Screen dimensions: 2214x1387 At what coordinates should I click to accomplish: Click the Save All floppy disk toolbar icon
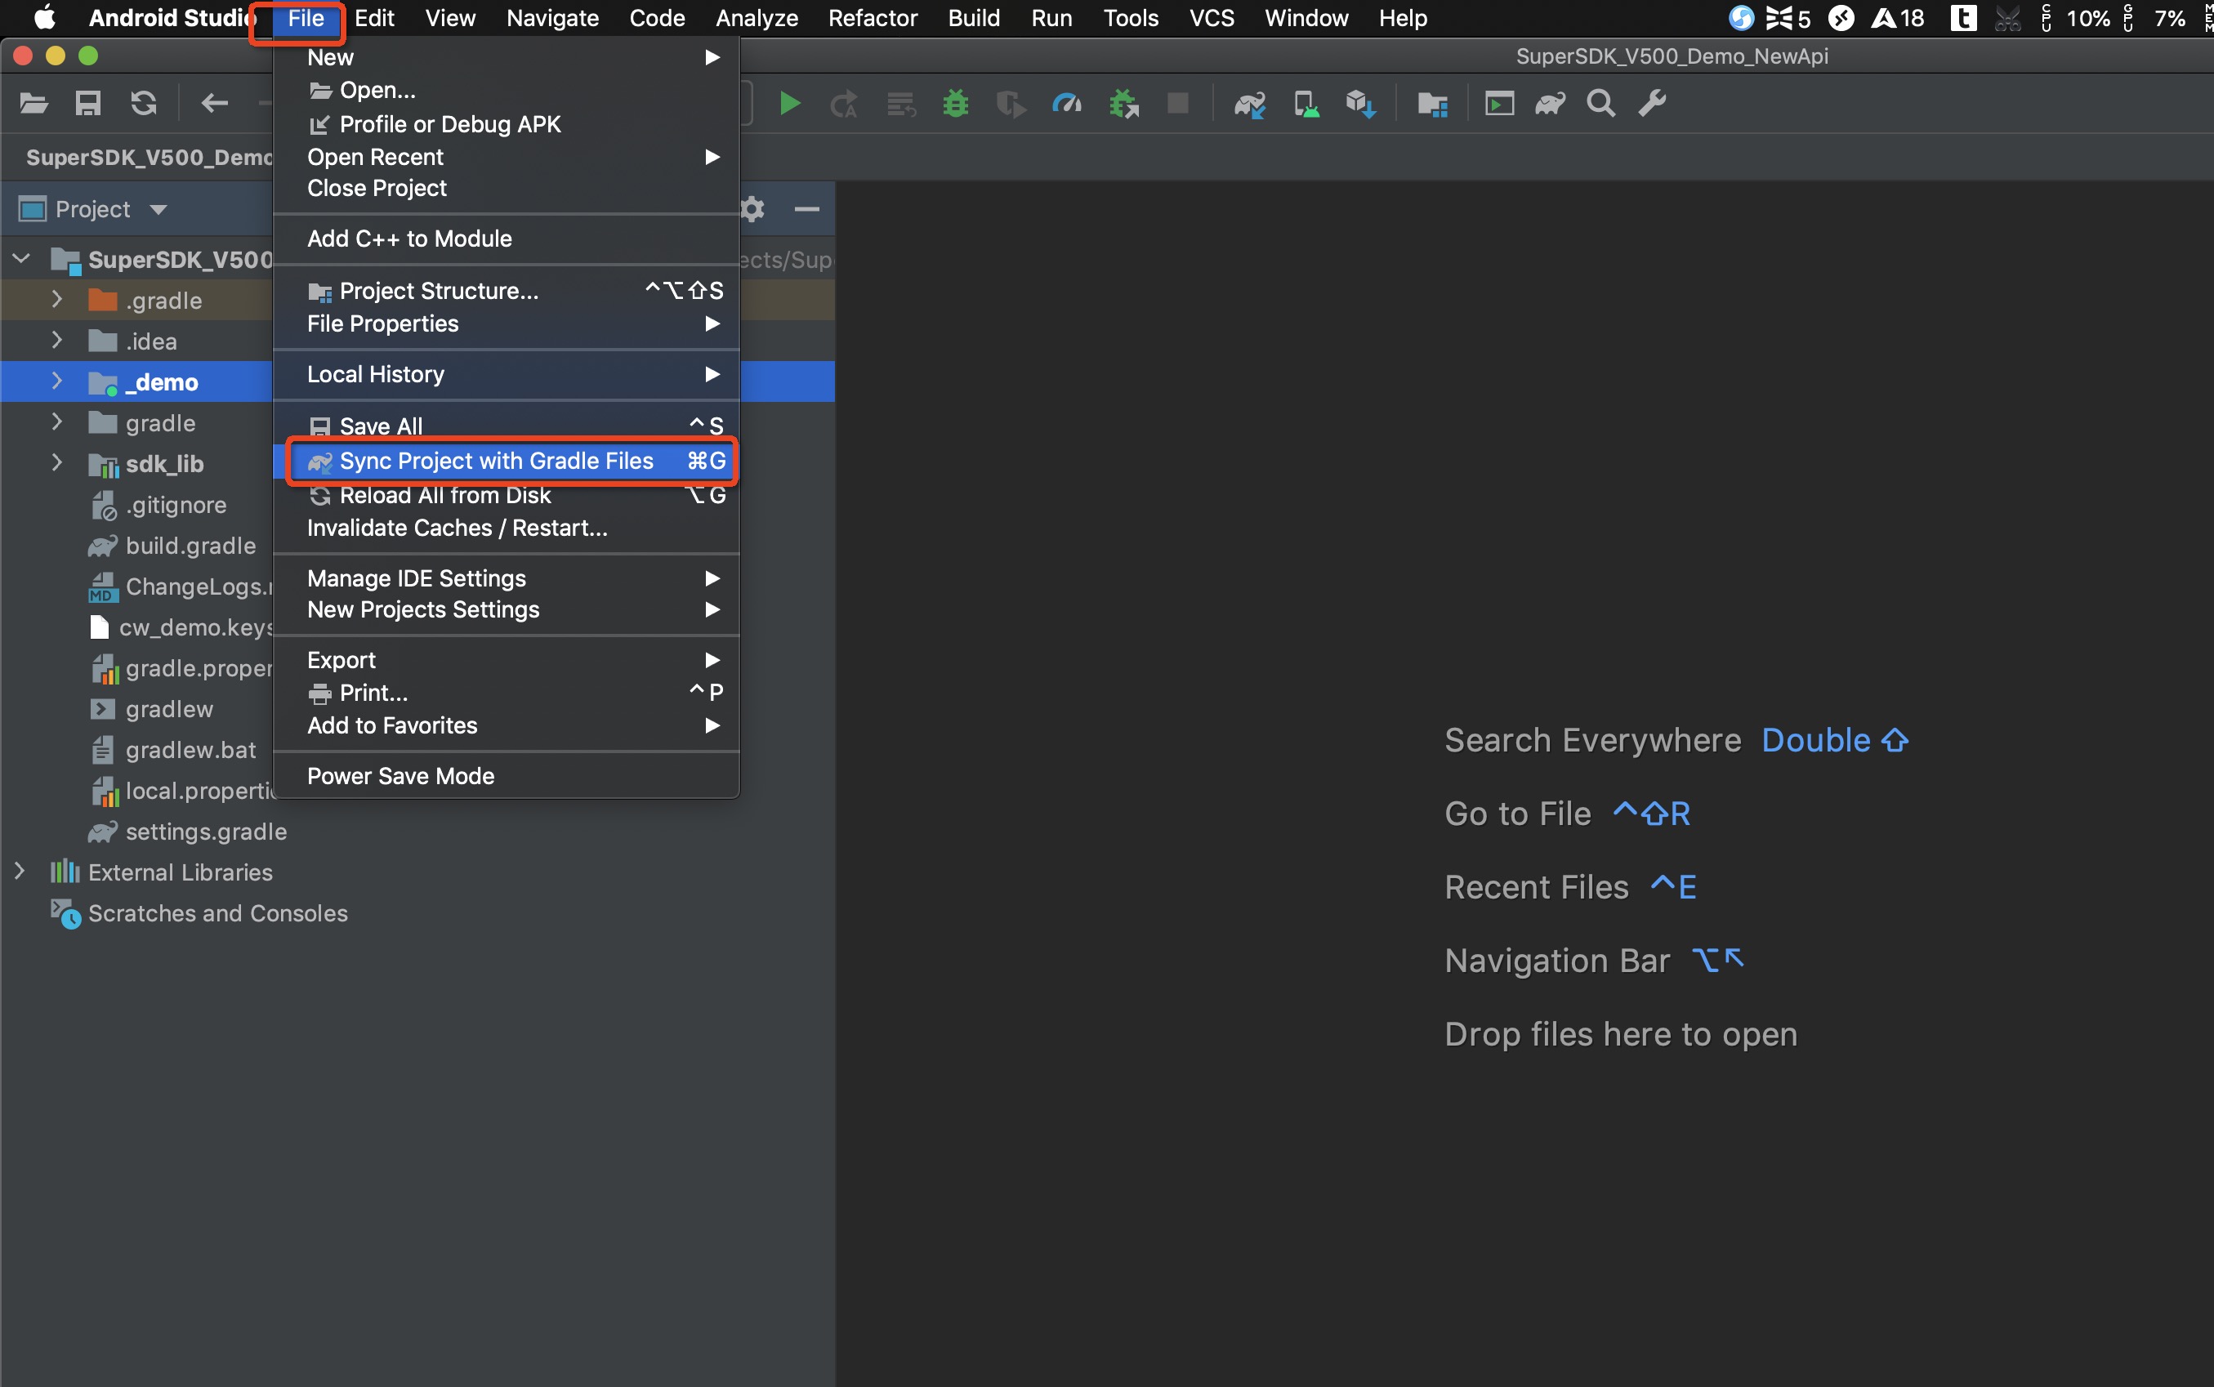(88, 104)
